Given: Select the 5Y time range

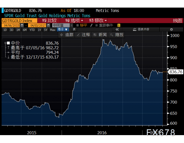Looking at the screenshot, I should (x=46, y=30).
